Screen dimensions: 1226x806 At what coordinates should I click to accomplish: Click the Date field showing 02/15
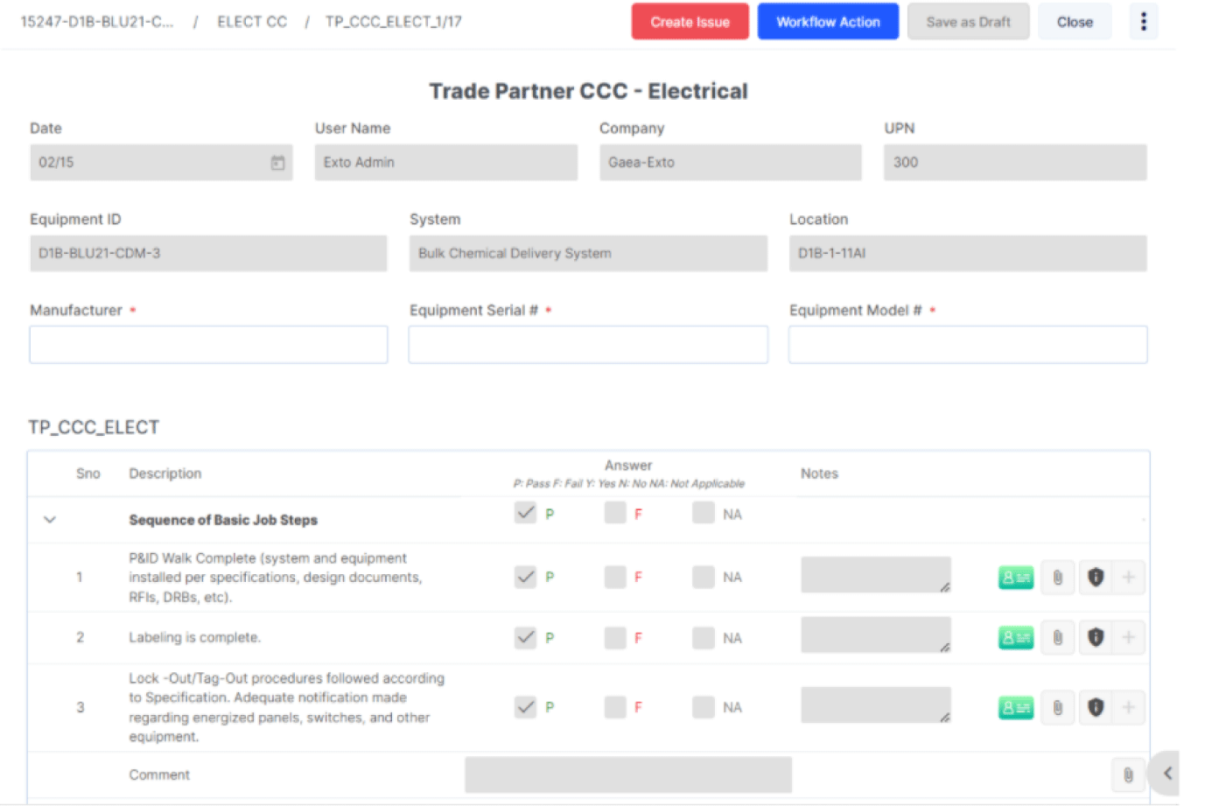(x=161, y=163)
